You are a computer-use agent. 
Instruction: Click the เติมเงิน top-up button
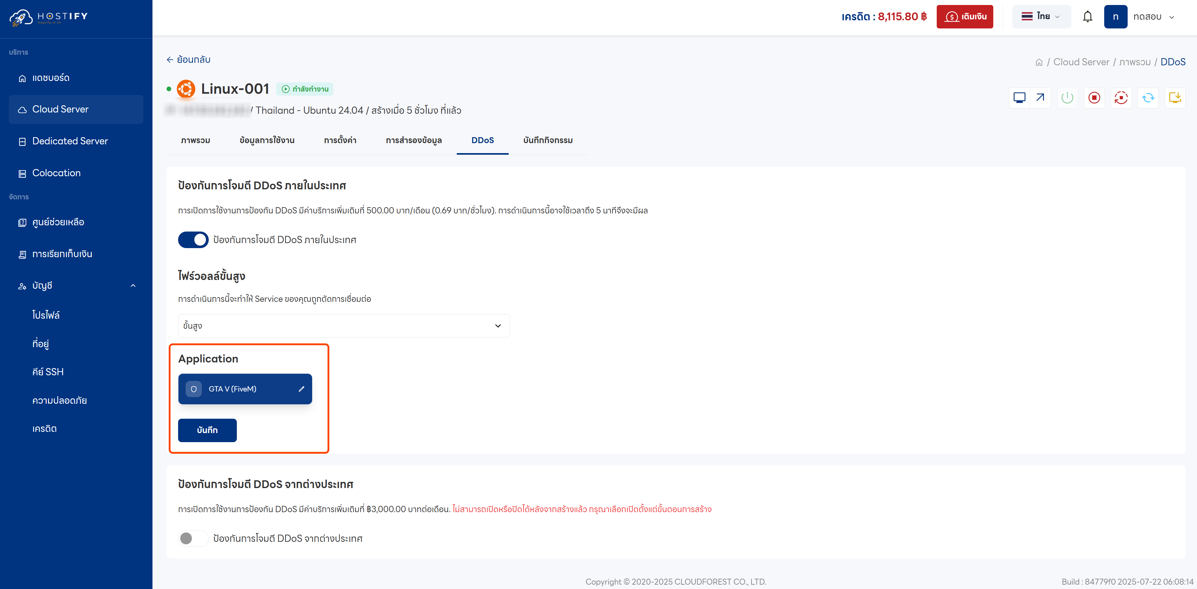(965, 17)
